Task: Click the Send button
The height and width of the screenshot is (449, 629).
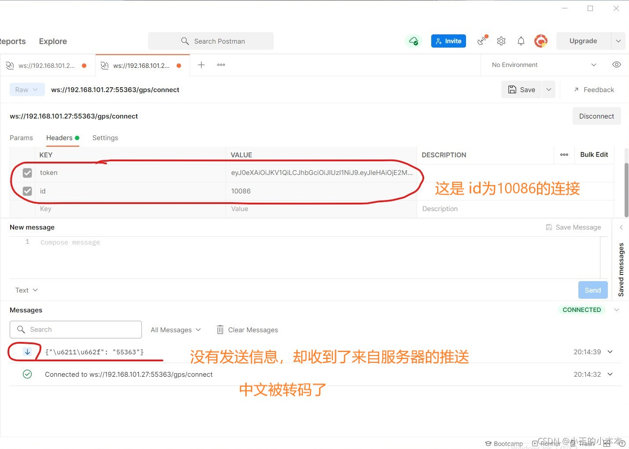Action: 593,290
